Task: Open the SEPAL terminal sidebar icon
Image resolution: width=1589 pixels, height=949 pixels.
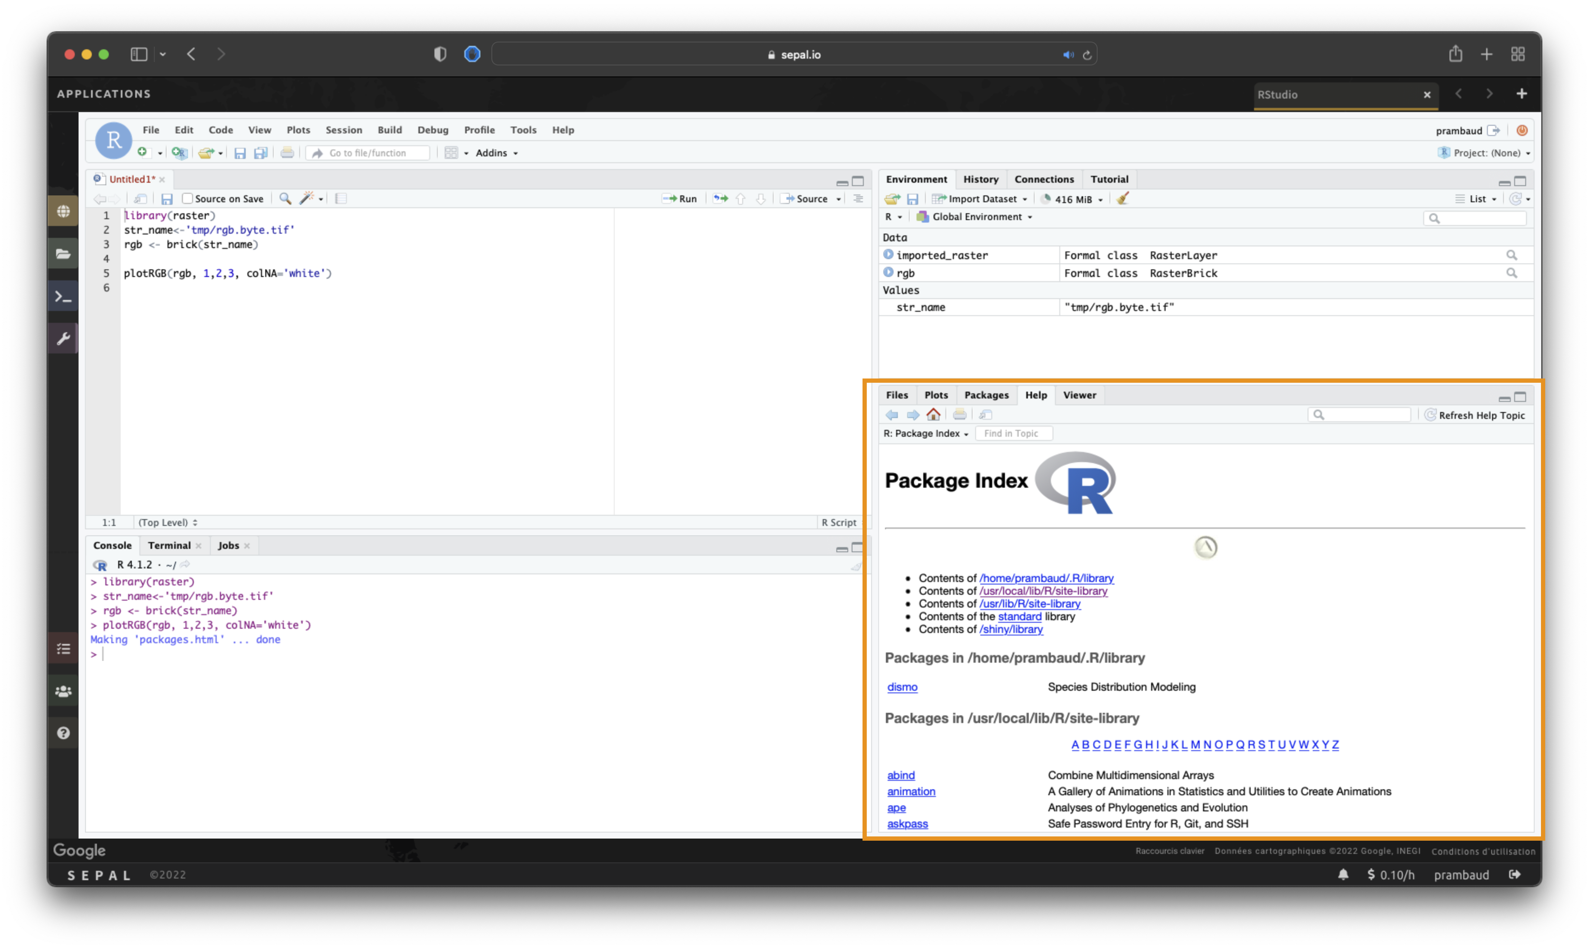Action: (63, 297)
